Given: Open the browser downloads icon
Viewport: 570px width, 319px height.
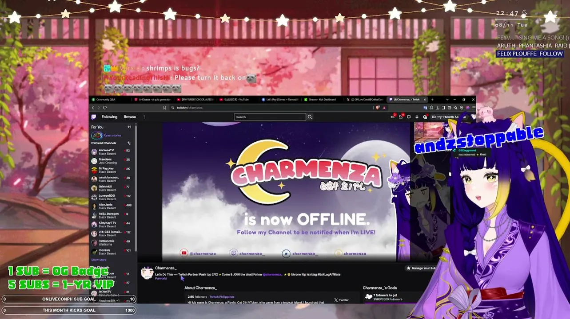Looking at the screenshot, I should point(437,108).
